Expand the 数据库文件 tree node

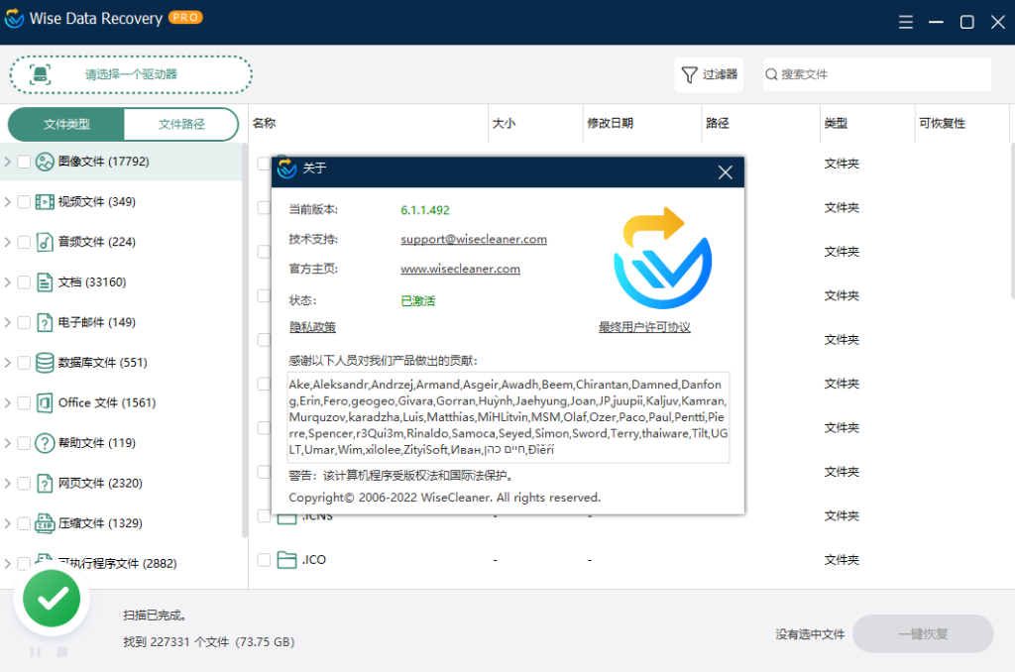7,363
